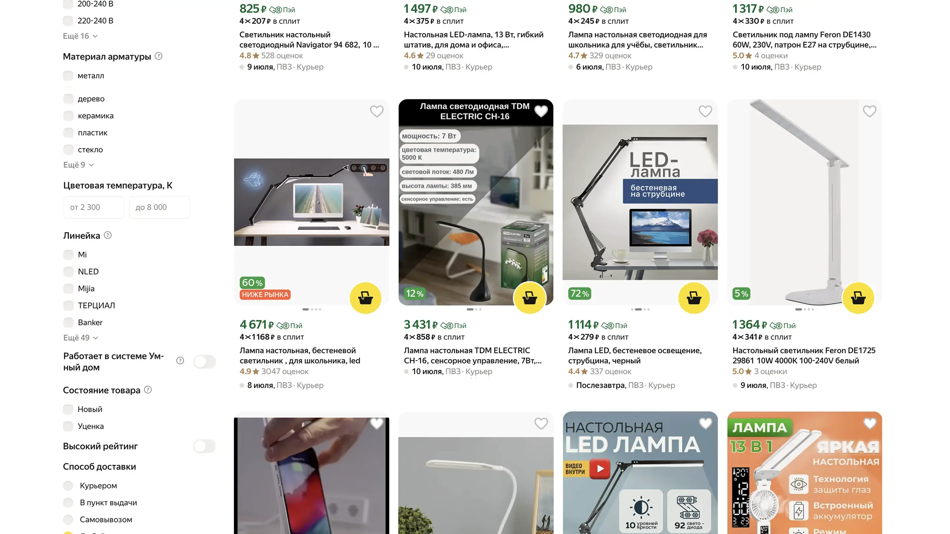Focus the от 2 300 color temperature field
950x534 pixels.
(94, 207)
